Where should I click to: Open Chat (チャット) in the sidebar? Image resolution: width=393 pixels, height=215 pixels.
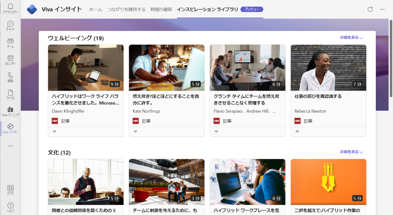coord(10,26)
